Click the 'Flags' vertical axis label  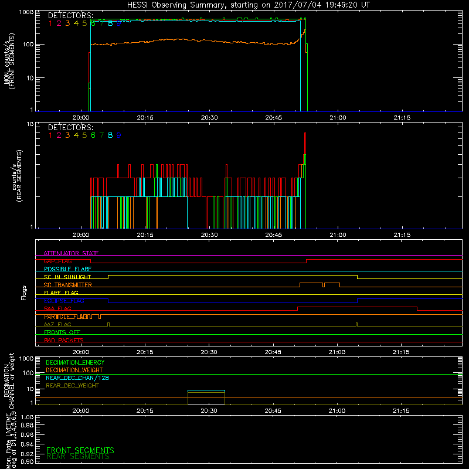click(24, 293)
